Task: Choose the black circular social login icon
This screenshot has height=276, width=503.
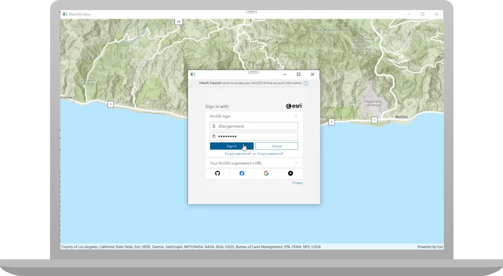Action: pyautogui.click(x=290, y=173)
